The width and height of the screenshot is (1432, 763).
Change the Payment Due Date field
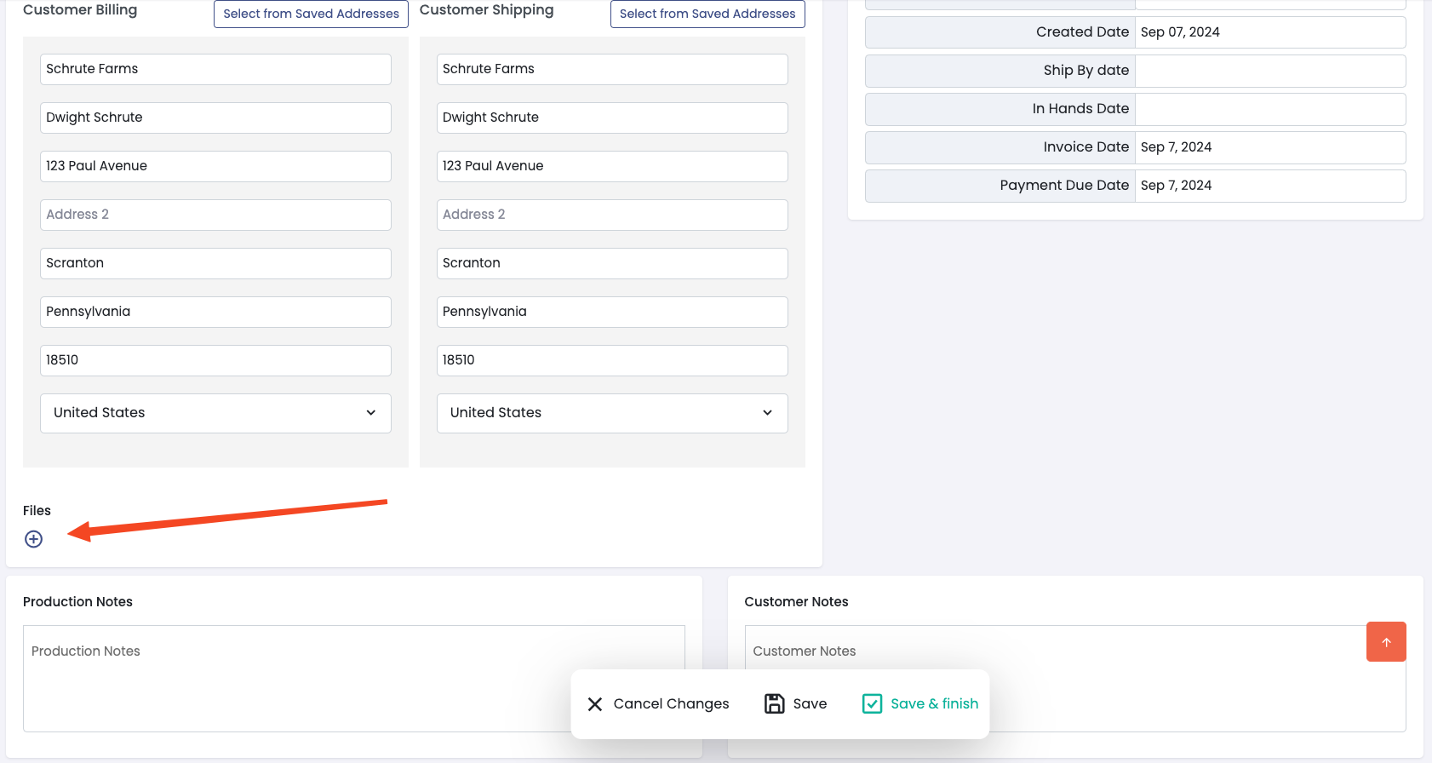coord(1270,186)
